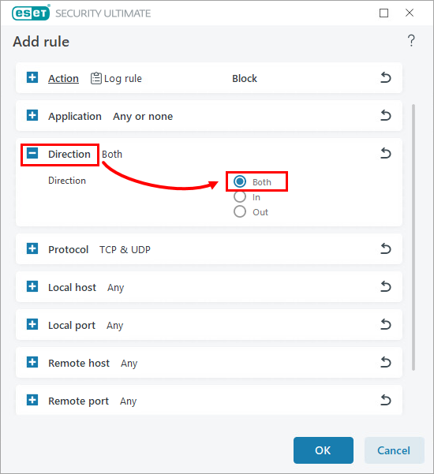Open help with the question mark icon
Screen dimensions: 434x474
pyautogui.click(x=411, y=40)
